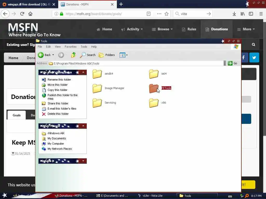The height and width of the screenshot is (199, 266).
Task: Select the Image Manager folder
Action: click(108, 88)
